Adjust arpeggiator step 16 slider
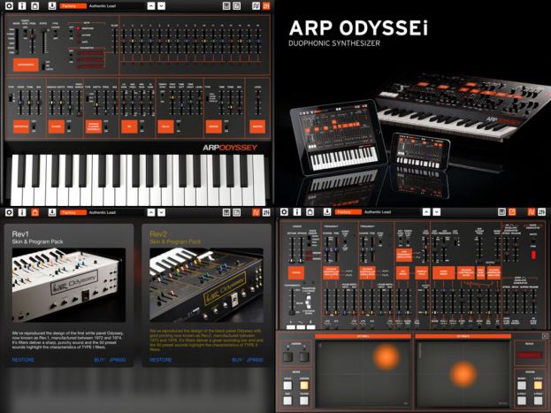Viewport: 551px width, 413px height. (258, 42)
